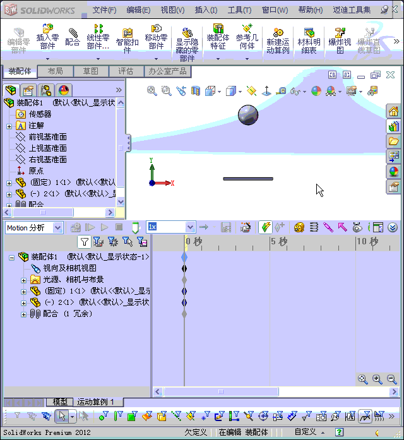
Task: Click timeline Zoom to Fit magnifier button
Action: pos(363,379)
